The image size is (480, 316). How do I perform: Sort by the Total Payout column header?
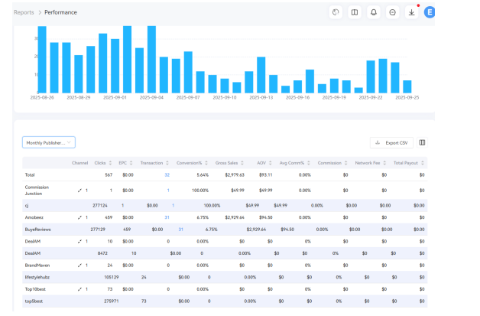click(409, 163)
